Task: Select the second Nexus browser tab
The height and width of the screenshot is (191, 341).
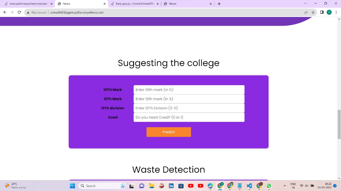Action: 172,3
